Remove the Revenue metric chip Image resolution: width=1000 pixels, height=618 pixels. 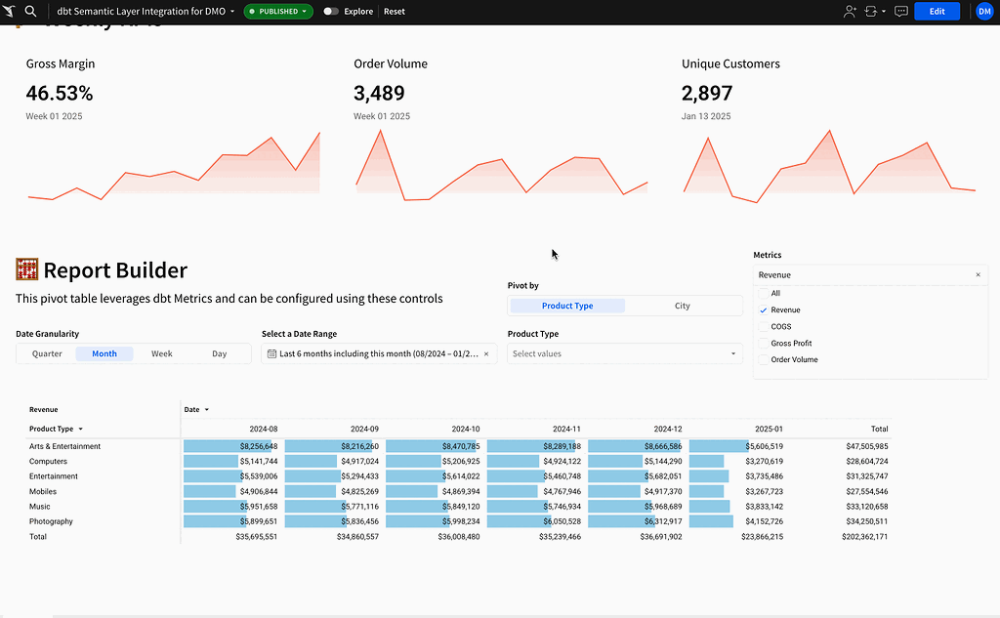[x=978, y=274]
